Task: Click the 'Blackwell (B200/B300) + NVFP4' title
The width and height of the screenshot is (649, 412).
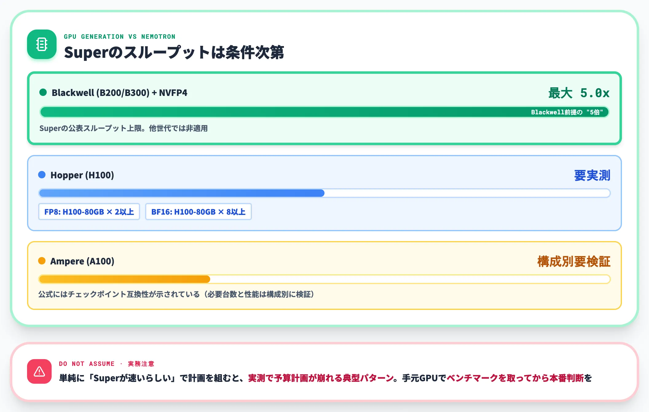Action: click(120, 93)
